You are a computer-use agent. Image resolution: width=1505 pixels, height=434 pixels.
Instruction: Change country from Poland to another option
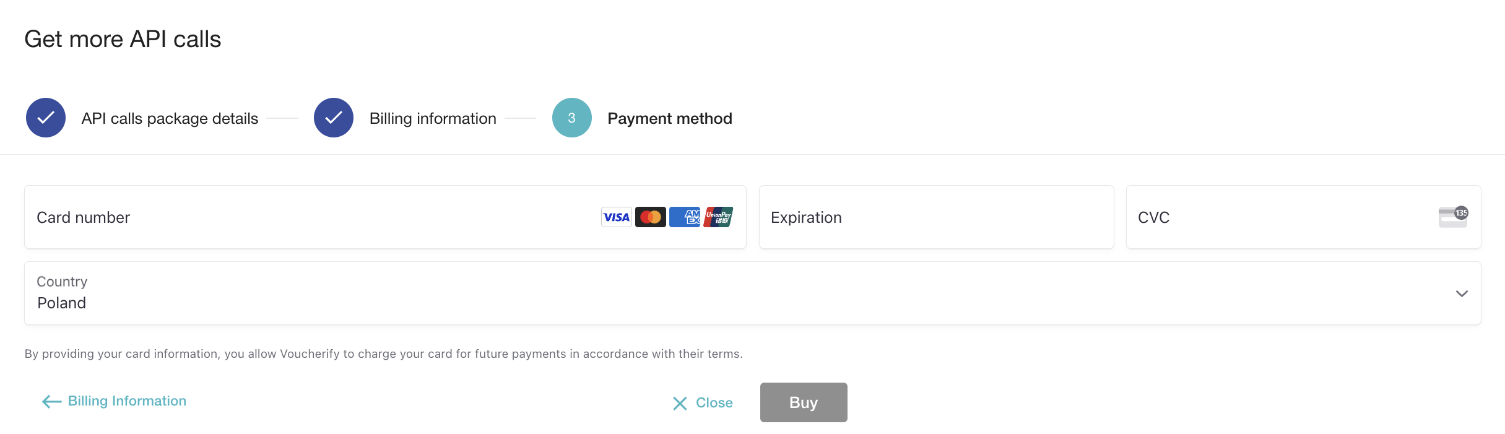[x=743, y=293]
